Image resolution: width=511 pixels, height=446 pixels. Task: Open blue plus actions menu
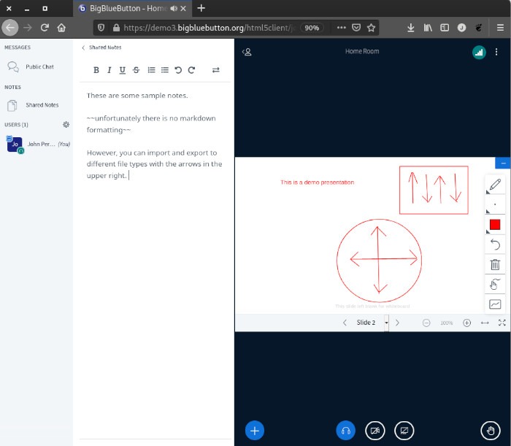click(255, 431)
